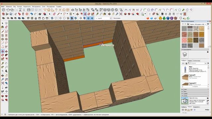The image size is (212, 119).
Task: Pick the red brick material swatch
Action: (184, 34)
